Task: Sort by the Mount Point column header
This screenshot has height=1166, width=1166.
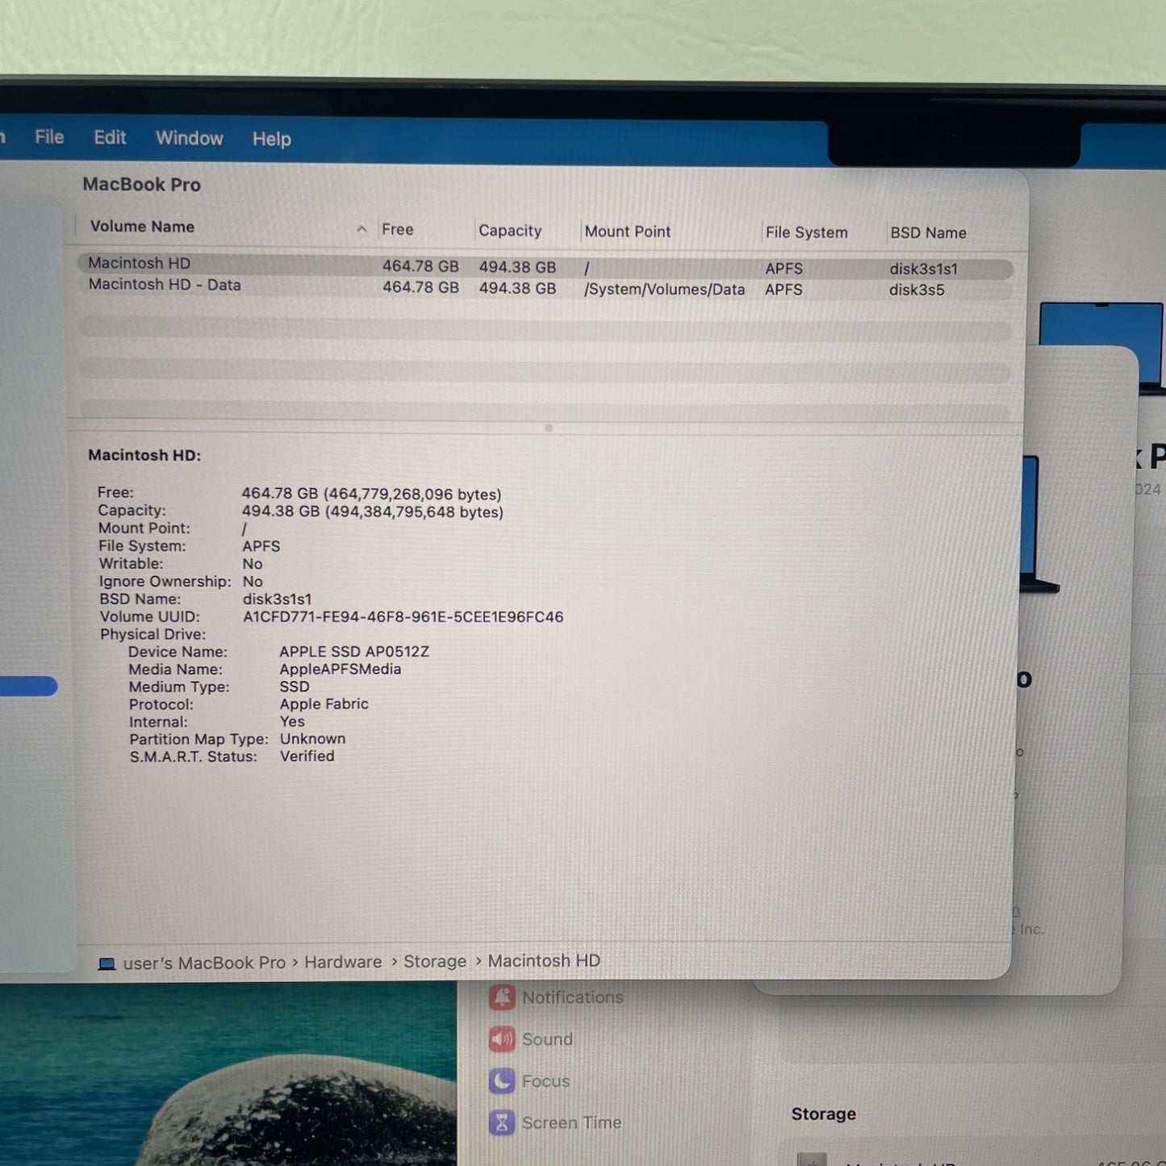Action: (628, 232)
